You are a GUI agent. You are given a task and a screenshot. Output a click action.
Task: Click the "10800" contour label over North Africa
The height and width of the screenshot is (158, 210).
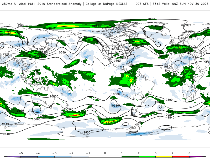168,67
